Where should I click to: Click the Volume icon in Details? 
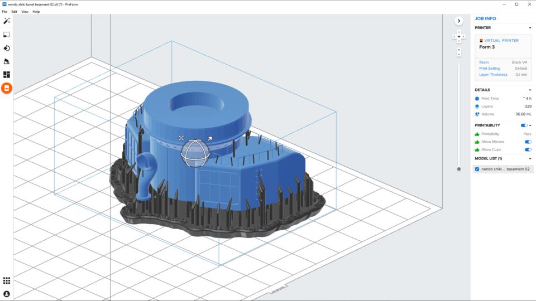[477, 114]
